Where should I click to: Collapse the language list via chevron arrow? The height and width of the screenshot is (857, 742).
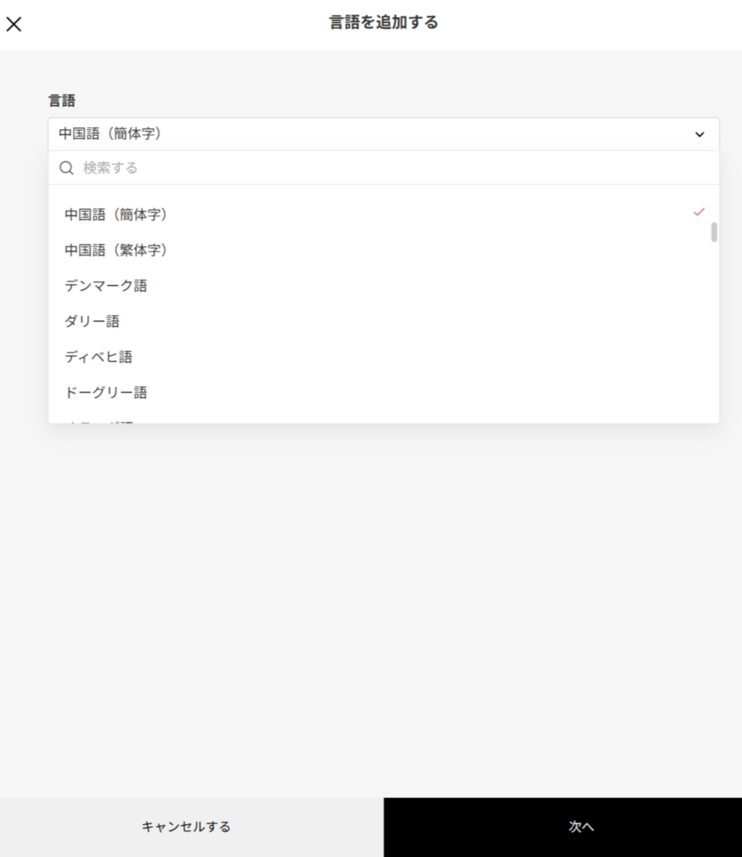(x=699, y=134)
